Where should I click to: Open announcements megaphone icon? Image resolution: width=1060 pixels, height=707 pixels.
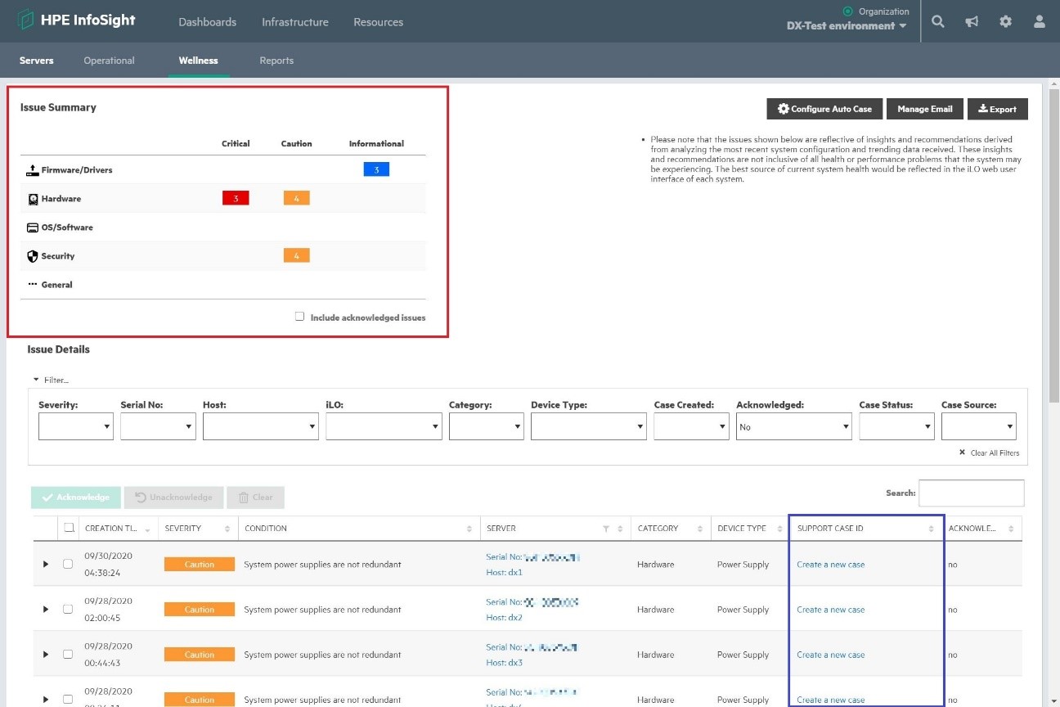[972, 22]
